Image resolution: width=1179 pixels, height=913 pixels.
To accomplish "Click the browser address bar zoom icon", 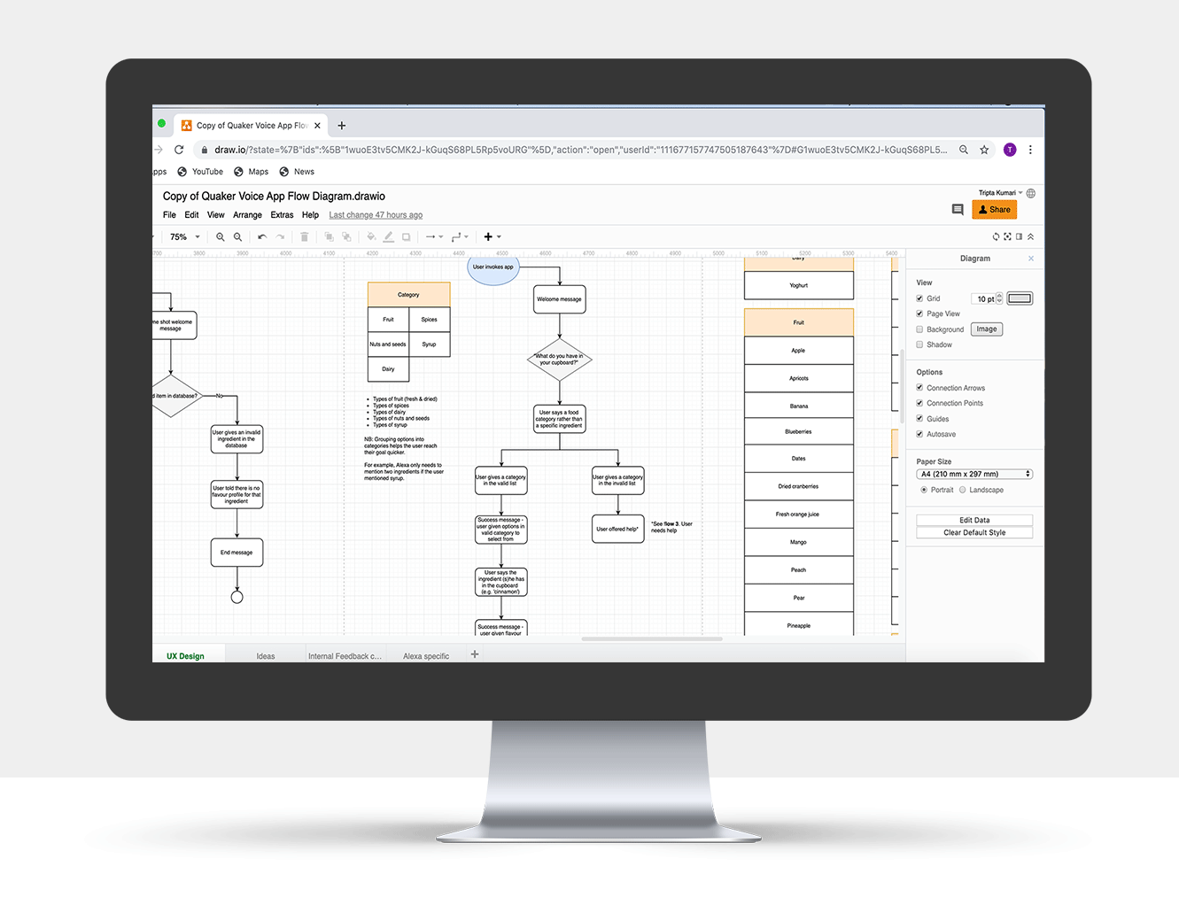I will pos(964,150).
